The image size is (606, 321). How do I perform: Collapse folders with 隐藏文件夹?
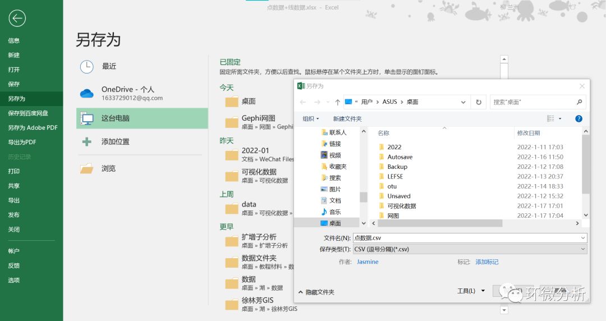[x=316, y=292]
